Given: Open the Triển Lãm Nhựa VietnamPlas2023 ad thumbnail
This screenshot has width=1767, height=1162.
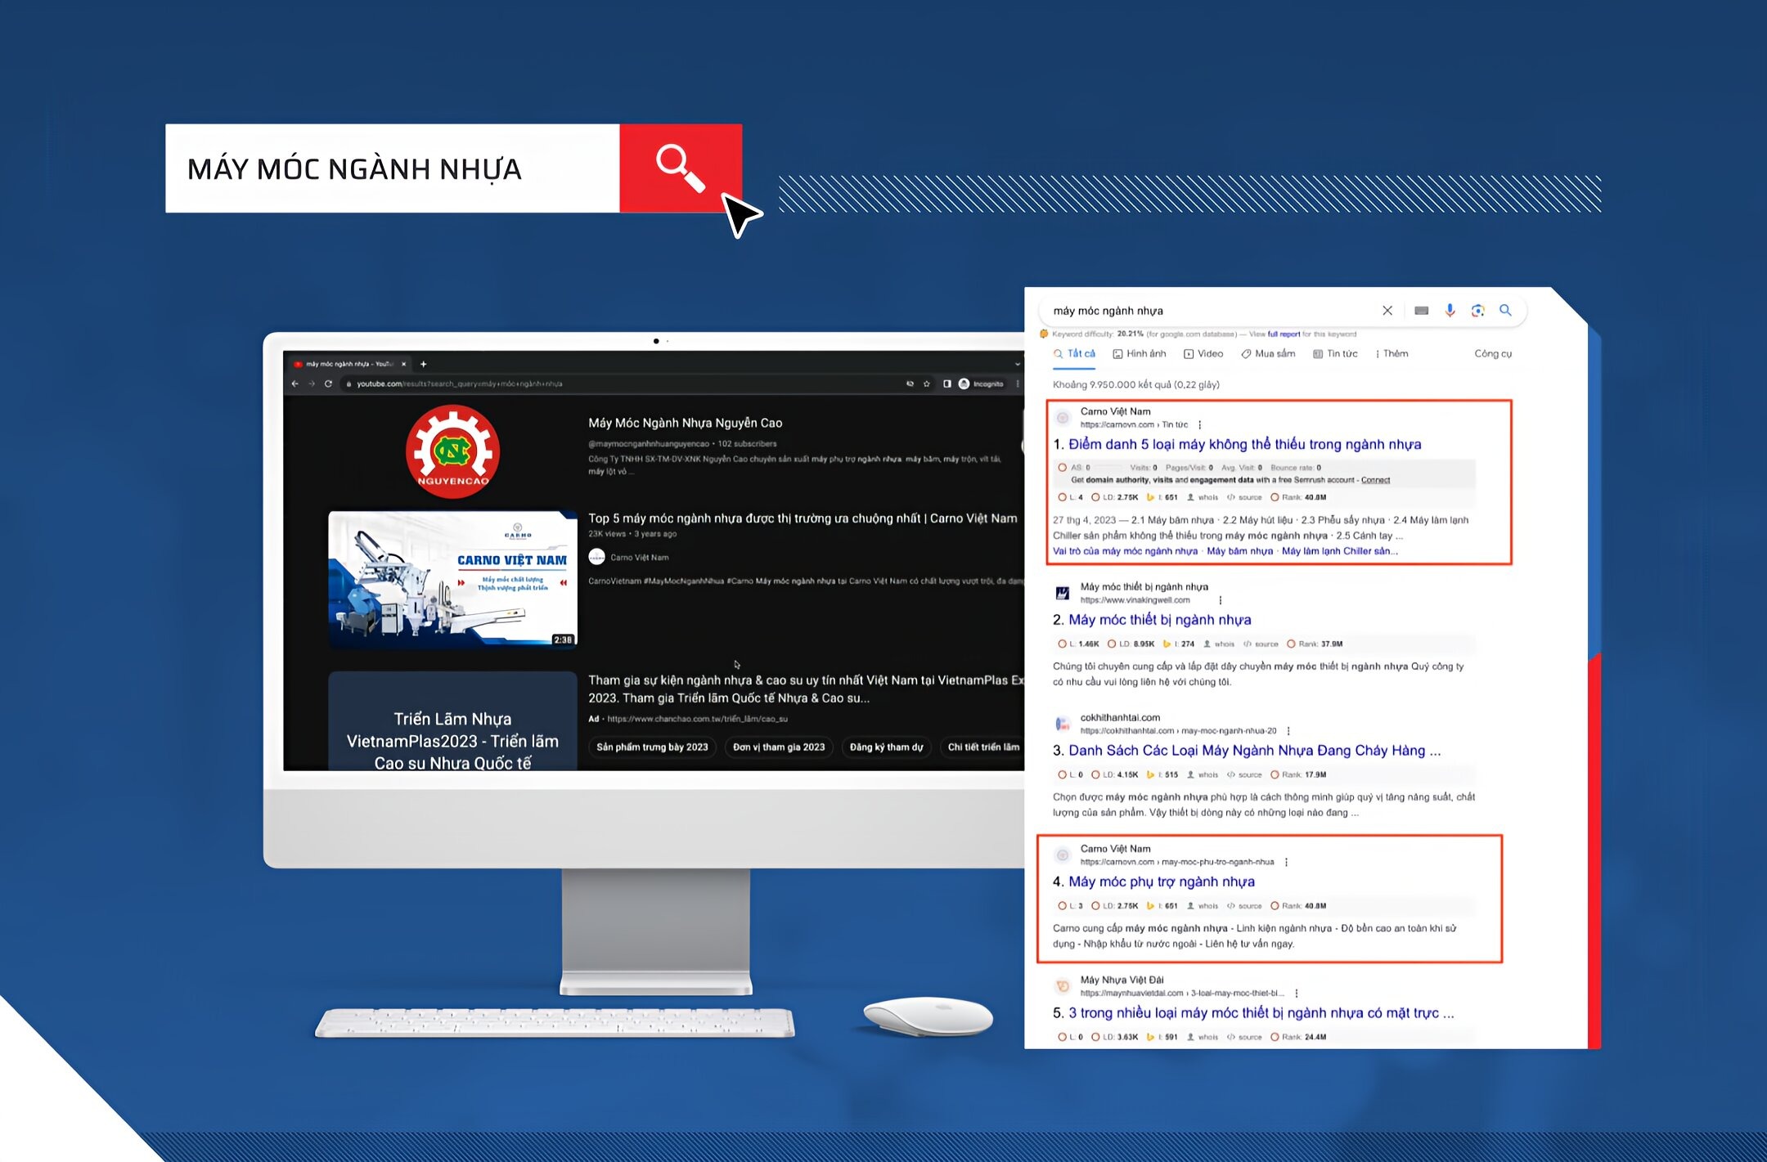Looking at the screenshot, I should 453,721.
